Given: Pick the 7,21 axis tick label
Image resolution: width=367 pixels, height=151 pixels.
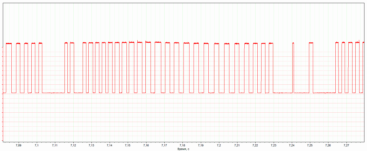Looking at the screenshot, I should click(237, 146).
